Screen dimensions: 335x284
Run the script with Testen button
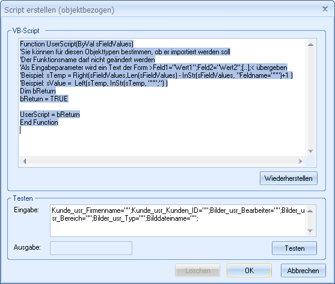coord(294,248)
